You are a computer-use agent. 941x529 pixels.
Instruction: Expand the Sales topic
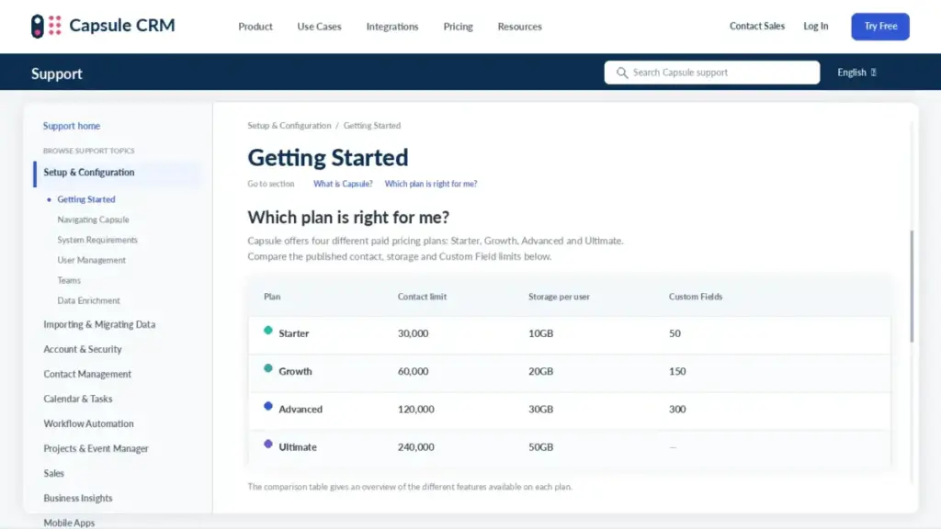[x=53, y=473]
